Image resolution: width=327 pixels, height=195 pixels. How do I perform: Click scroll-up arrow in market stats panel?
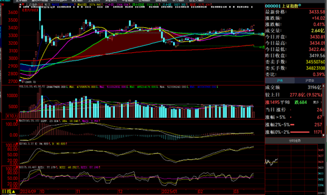coord(323,85)
